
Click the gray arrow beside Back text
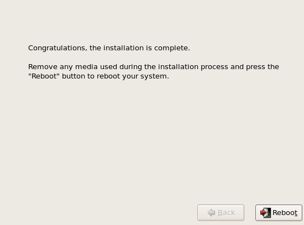point(211,213)
